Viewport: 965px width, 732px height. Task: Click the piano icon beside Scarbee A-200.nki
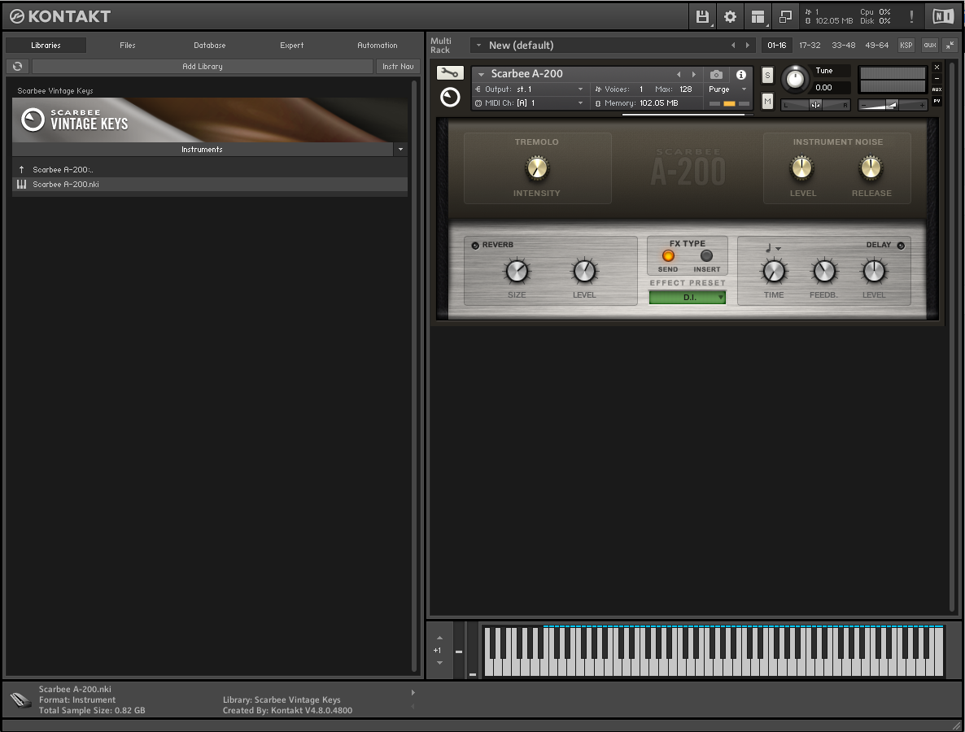pos(21,184)
